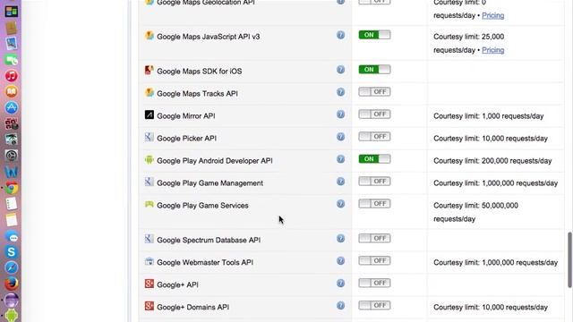Click the Google Play Game Management name
This screenshot has height=322, width=573.
click(210, 183)
